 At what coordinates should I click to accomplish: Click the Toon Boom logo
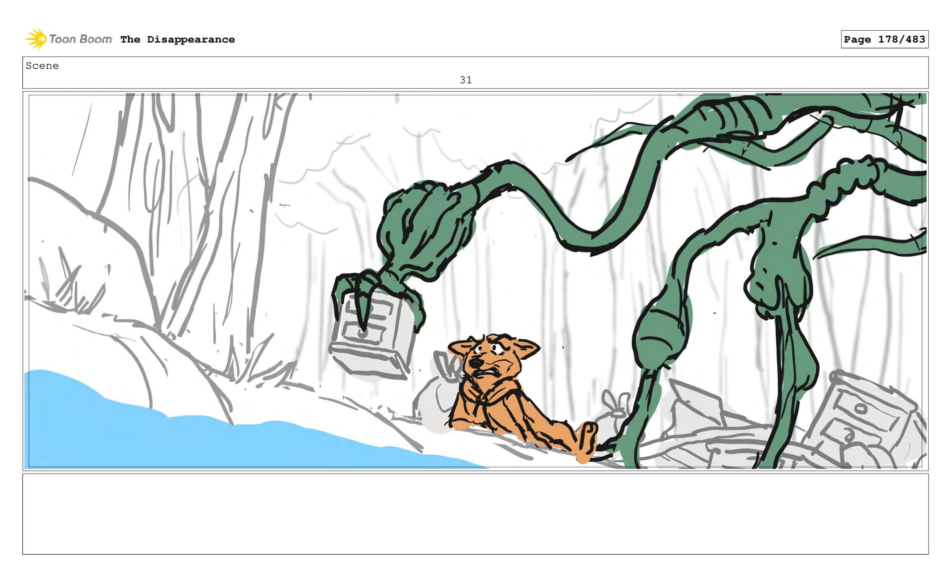[x=68, y=39]
